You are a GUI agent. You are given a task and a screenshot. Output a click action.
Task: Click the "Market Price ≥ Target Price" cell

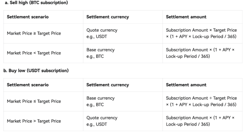pos(34,33)
